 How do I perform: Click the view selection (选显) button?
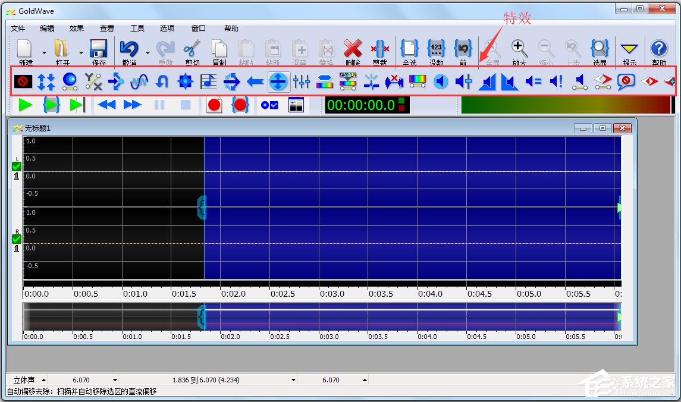click(x=600, y=52)
